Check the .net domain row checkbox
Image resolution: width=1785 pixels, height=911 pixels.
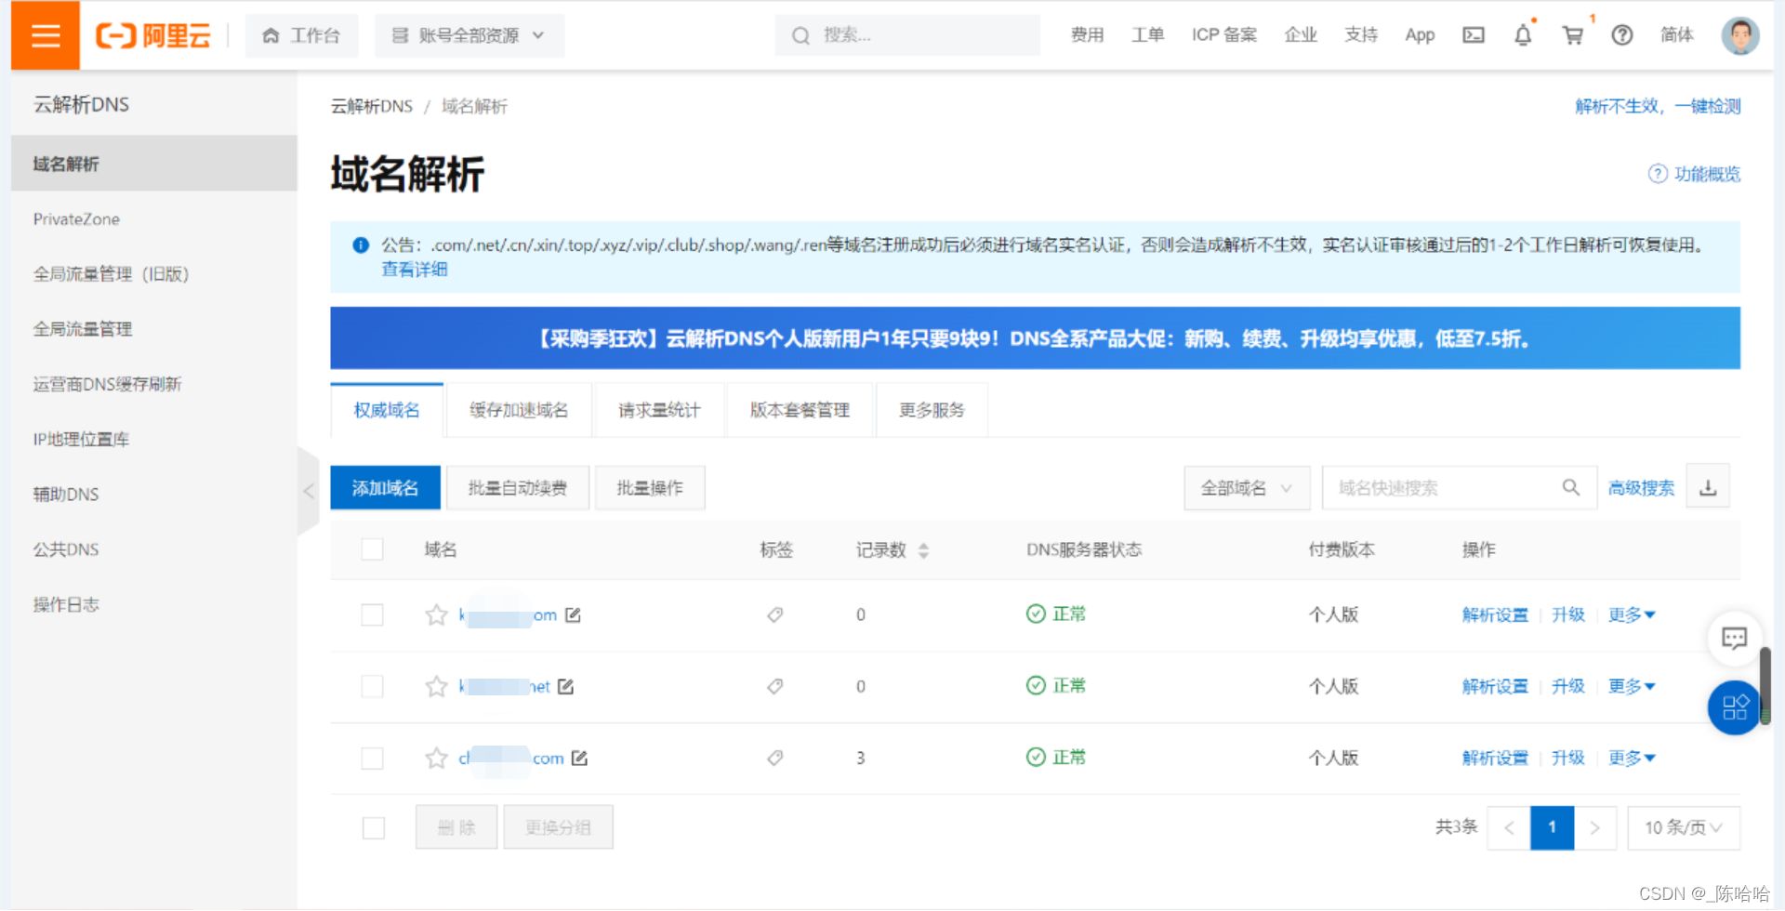pyautogui.click(x=372, y=686)
